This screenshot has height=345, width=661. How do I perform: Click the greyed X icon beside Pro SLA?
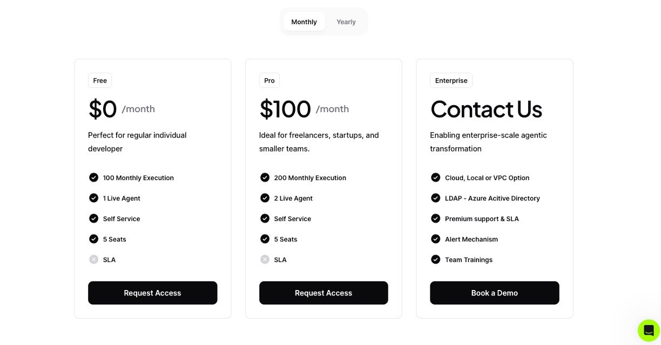(x=265, y=259)
